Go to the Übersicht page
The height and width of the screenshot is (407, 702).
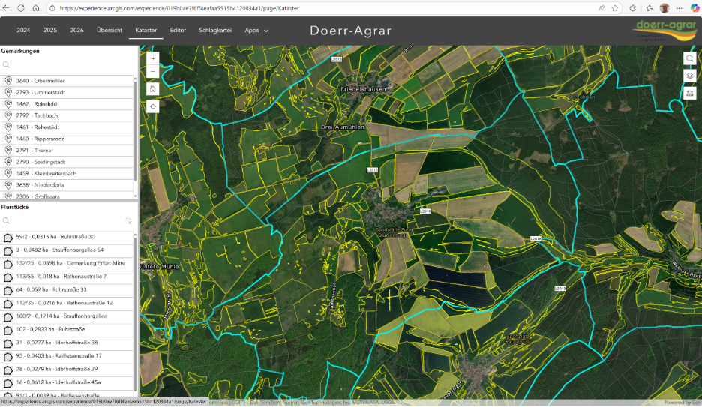coord(109,31)
